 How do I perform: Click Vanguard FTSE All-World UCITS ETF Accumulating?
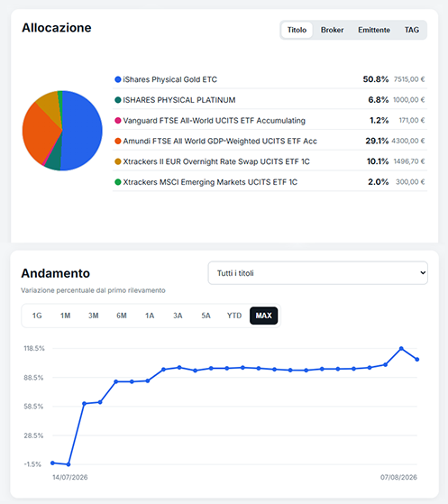(214, 121)
